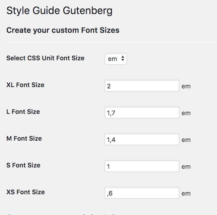Screen dimensions: 217x215
Task: Click the em unit suffix beside M field
Action: click(x=186, y=140)
